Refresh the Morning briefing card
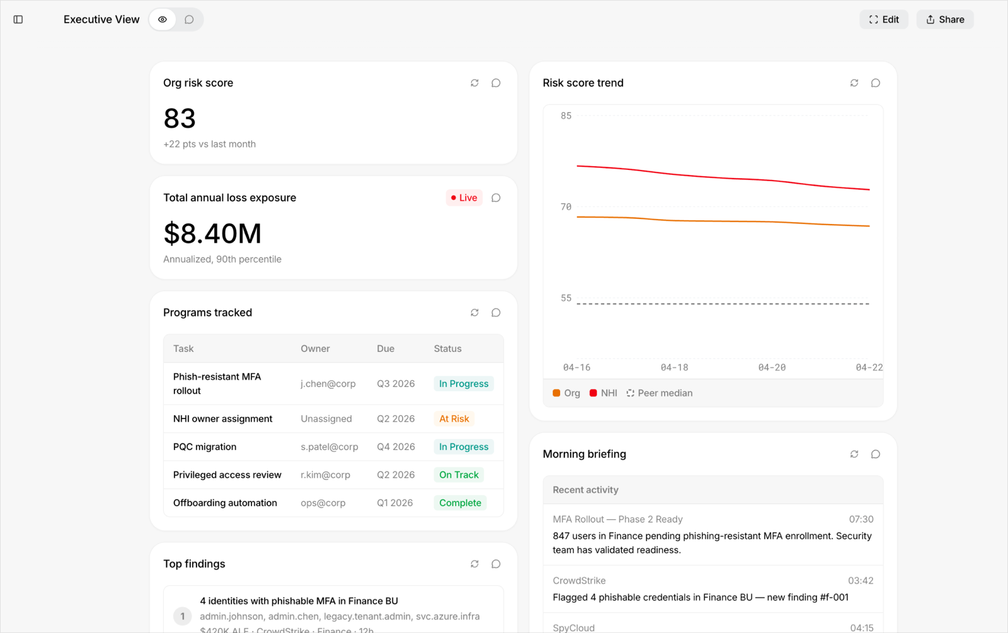This screenshot has height=633, width=1008. tap(854, 454)
